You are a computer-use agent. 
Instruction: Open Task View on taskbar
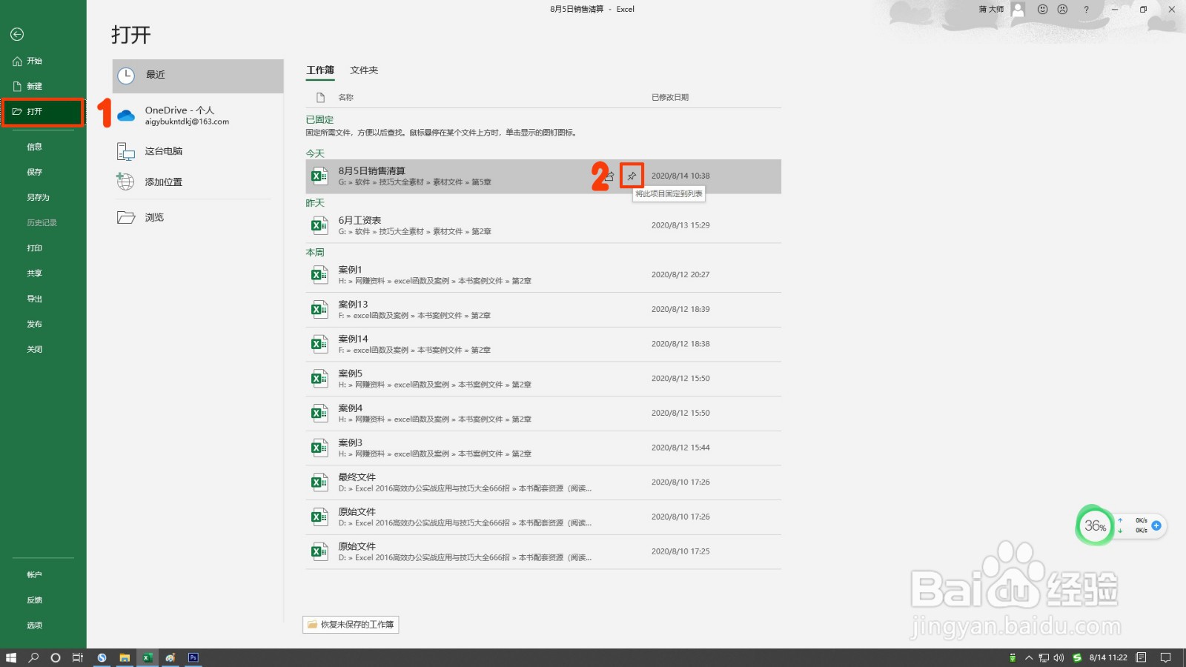(x=77, y=657)
